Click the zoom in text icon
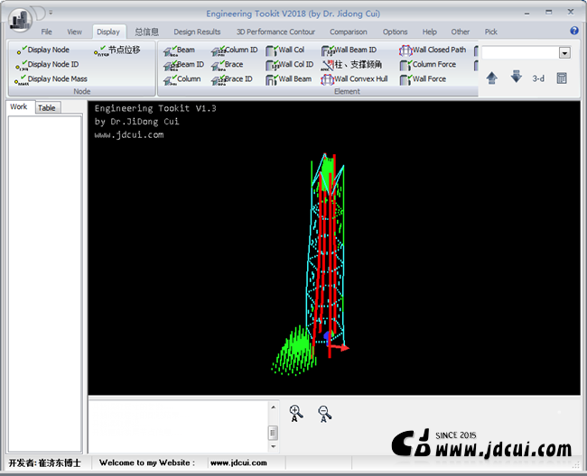587x476 pixels. click(295, 413)
